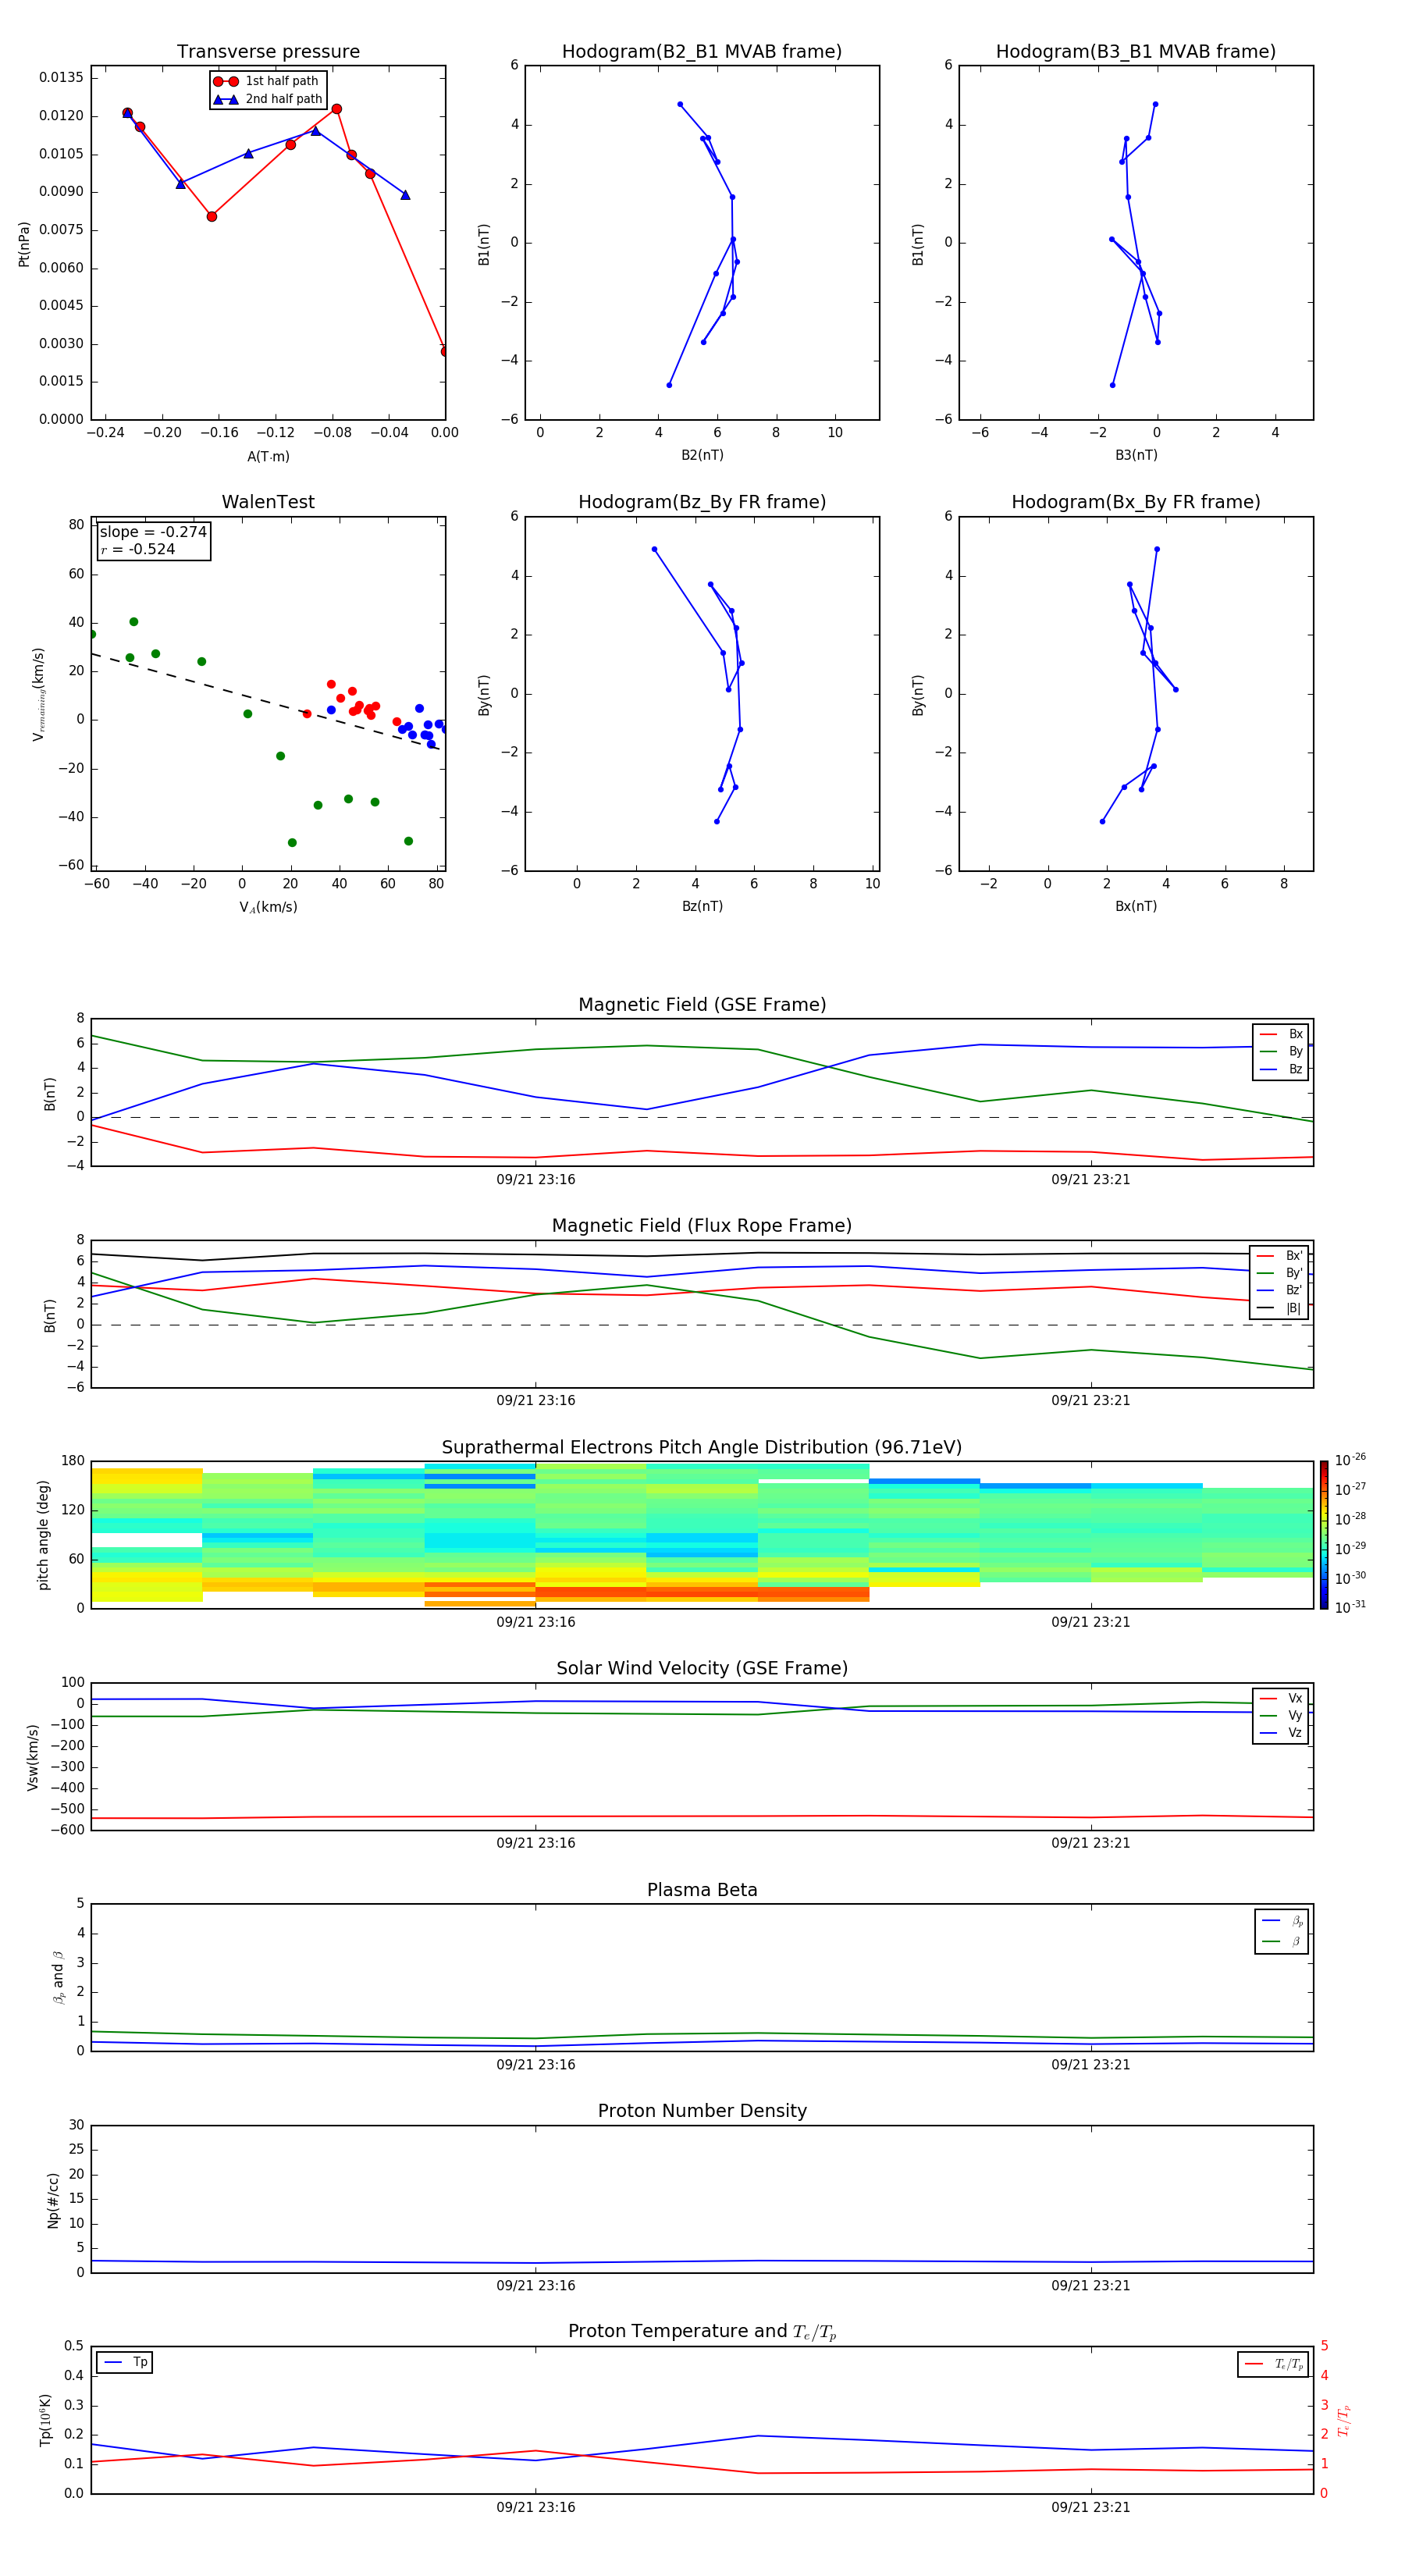
Task: Click 'Vy' in the velocity legend
Action: (x=1281, y=1715)
